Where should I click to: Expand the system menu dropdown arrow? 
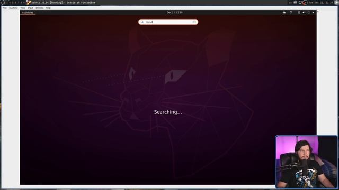point(313,13)
